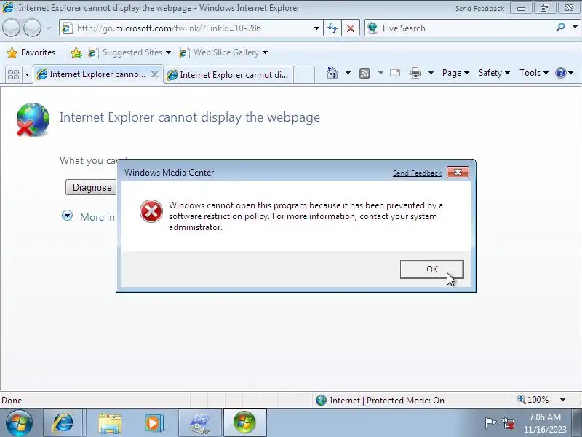The image size is (582, 437).
Task: Open the tab list dropdown arrow
Action: point(27,75)
